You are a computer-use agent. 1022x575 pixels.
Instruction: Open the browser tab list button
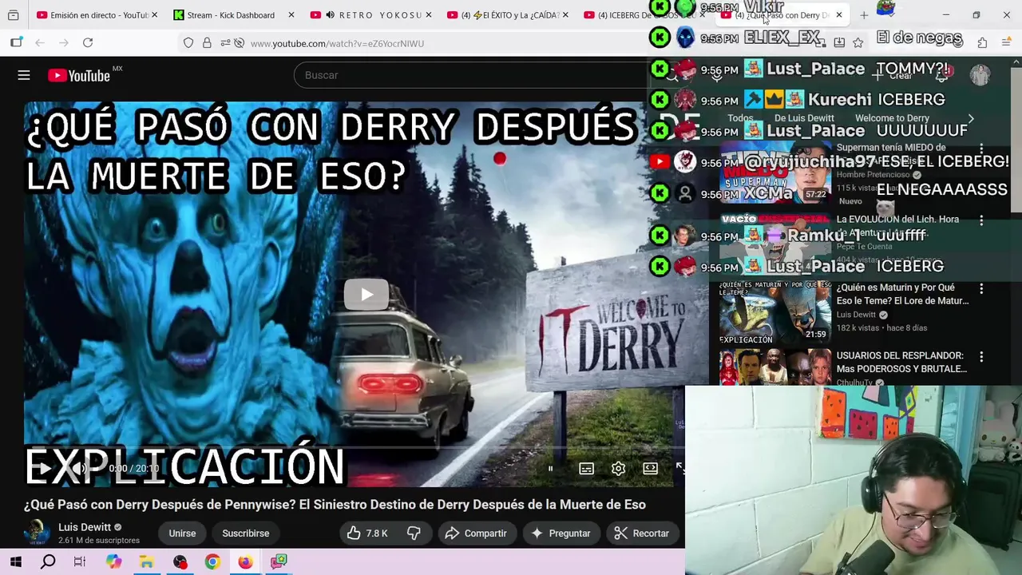(x=14, y=15)
